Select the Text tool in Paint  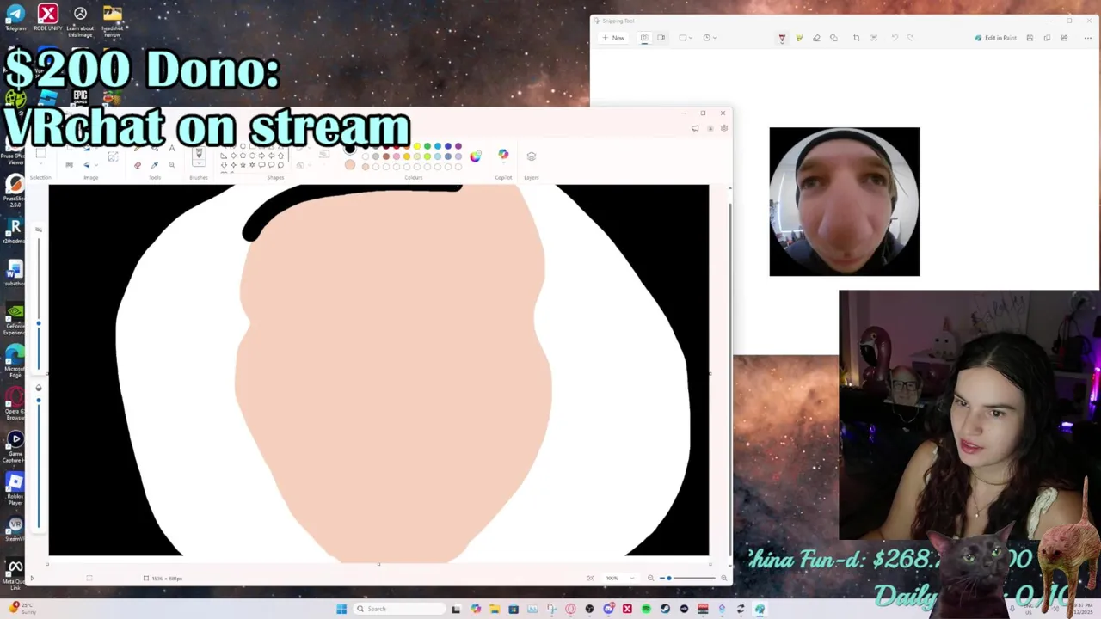171,149
